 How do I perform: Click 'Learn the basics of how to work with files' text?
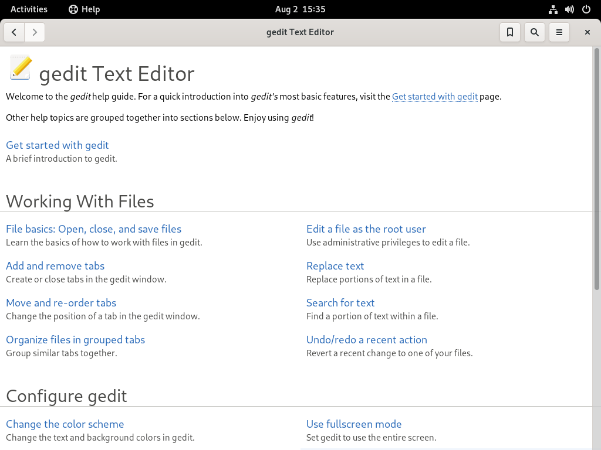tap(104, 242)
